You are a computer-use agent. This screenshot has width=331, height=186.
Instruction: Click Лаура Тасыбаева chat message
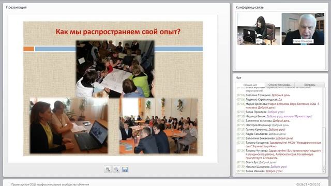pyautogui.click(x=261, y=134)
